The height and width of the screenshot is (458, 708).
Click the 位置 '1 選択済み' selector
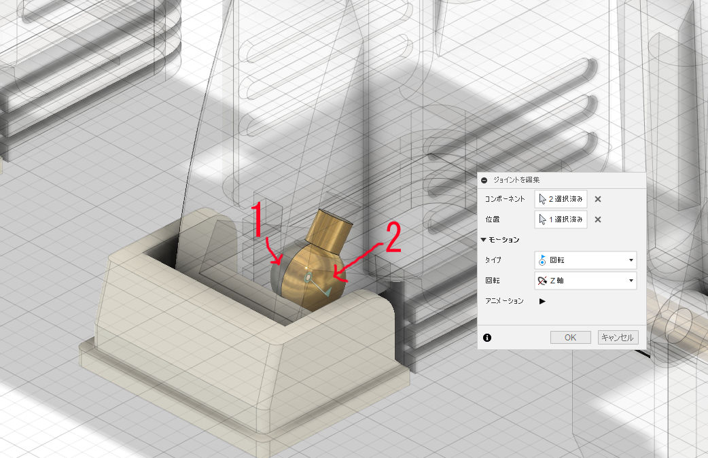tap(561, 219)
